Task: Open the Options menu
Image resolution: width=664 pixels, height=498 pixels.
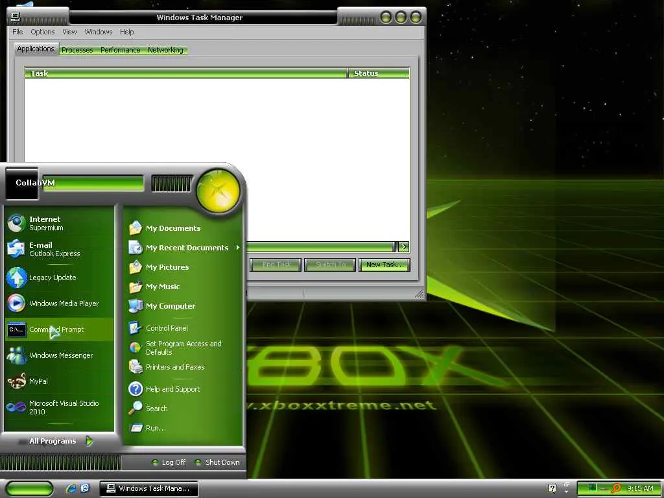Action: tap(42, 32)
